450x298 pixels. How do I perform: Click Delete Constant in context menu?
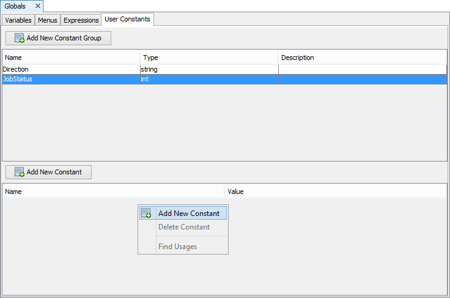183,227
